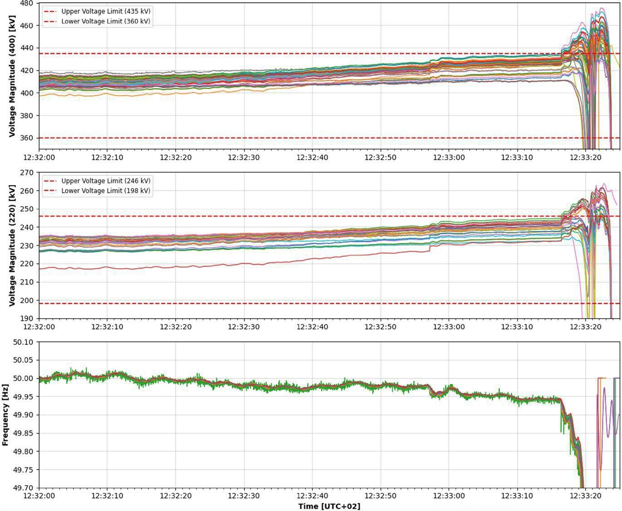Click the 12:32:10 tick under the frequency plot
This screenshot has width=622, height=511.
tap(107, 496)
